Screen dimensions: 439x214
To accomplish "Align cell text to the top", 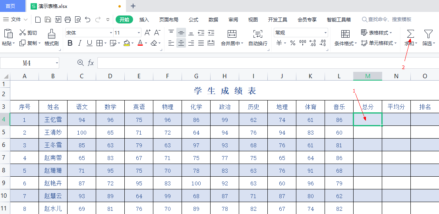I will click(x=171, y=33).
